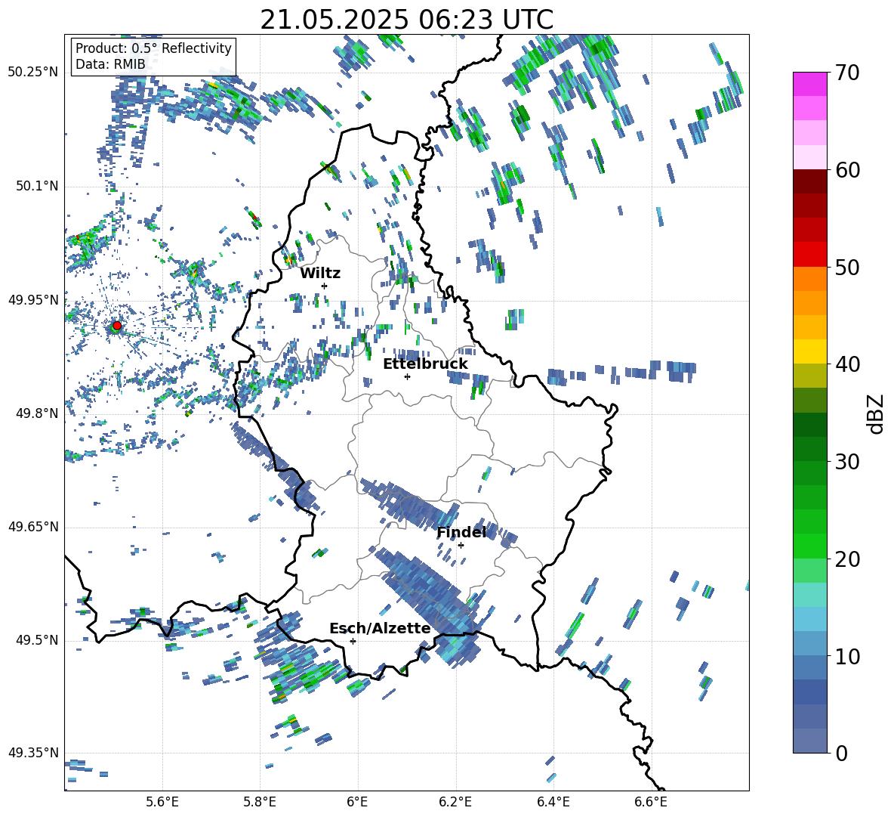Screen dimensions: 894x817
Task: Click the Ettelbruck station cross marker
Action: (x=407, y=376)
